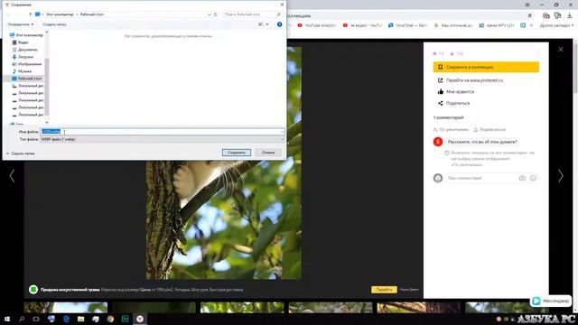Click Сохранить в коллекцию yellow button

[486, 67]
